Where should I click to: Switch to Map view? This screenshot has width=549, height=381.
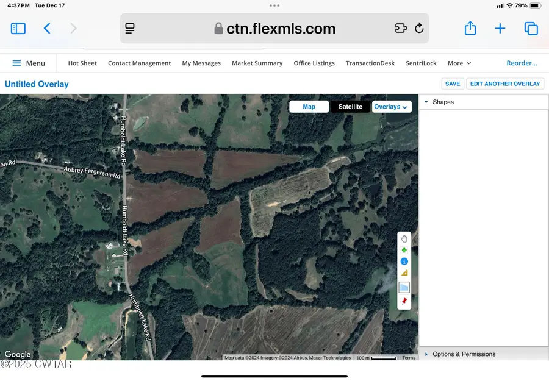pyautogui.click(x=309, y=106)
